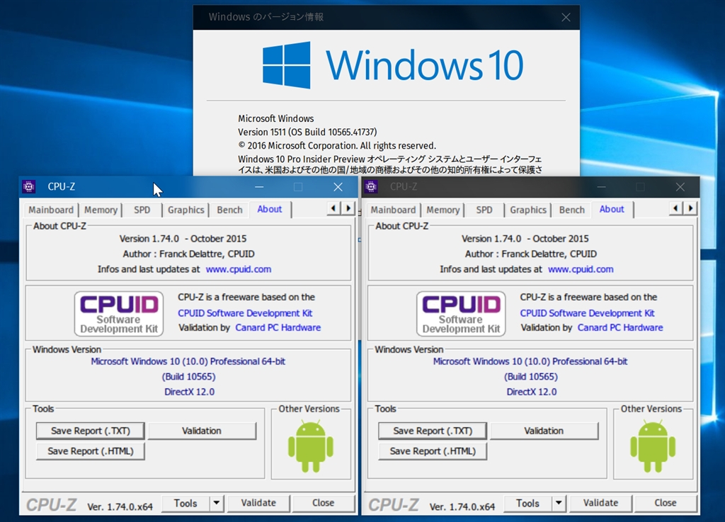Click the CPU-Z app icon in right window title bar
Viewport: 725px width, 522px height.
[371, 186]
